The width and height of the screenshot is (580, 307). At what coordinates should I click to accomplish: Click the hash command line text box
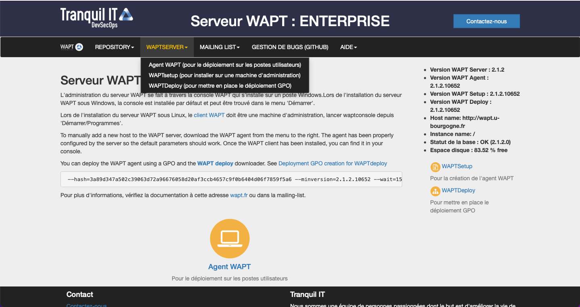coord(231,179)
